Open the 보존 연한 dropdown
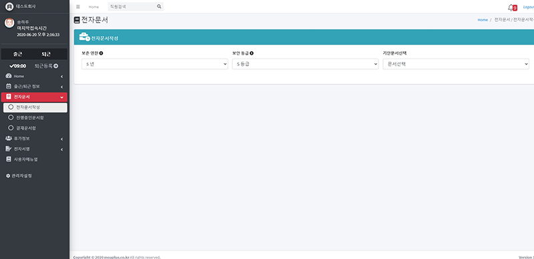This screenshot has width=534, height=259. tap(155, 64)
